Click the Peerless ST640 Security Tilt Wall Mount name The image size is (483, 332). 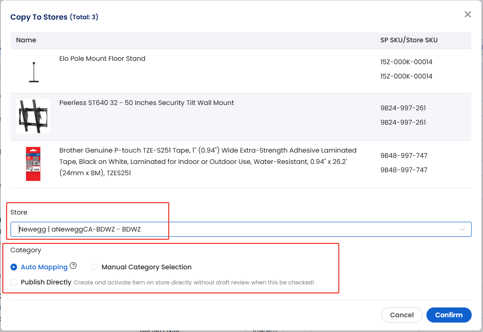point(147,103)
